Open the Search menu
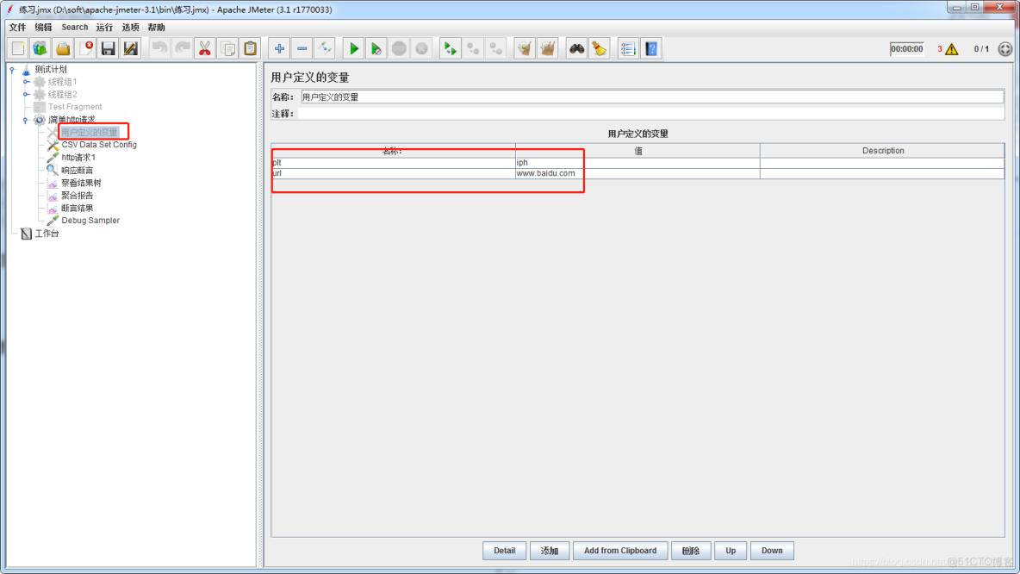 pos(75,27)
